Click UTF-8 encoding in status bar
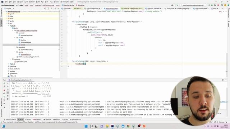This screenshot has width=230, height=129. (216, 122)
